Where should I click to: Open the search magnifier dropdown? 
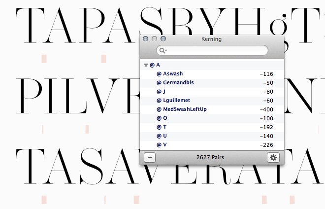[x=163, y=50]
